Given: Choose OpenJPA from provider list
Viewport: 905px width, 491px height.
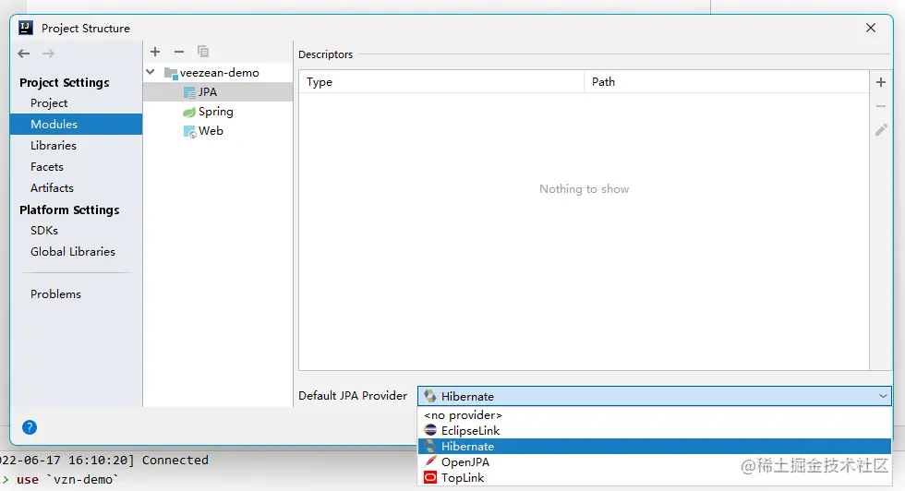Looking at the screenshot, I should point(655,461).
